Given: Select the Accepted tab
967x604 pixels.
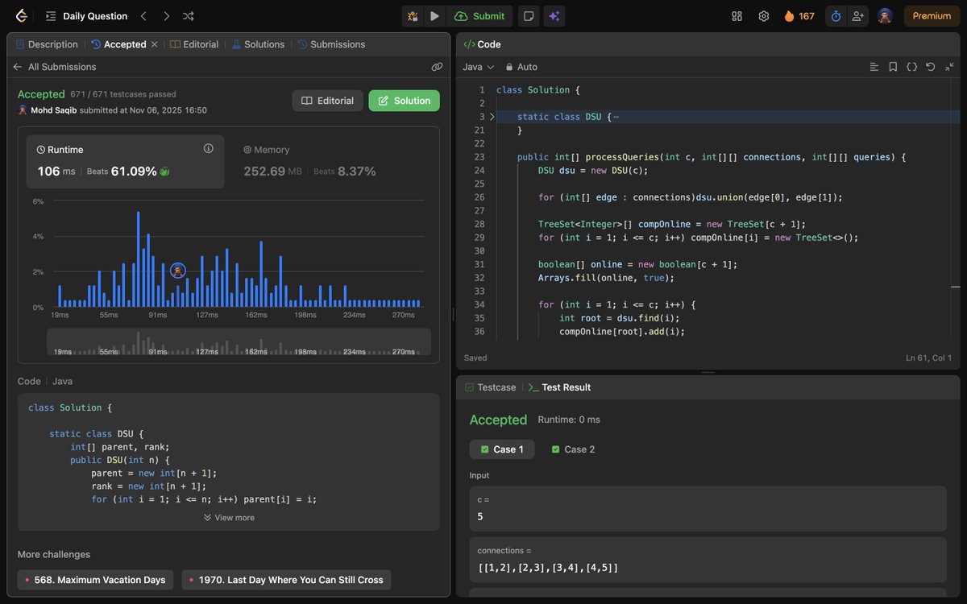Looking at the screenshot, I should (118, 44).
